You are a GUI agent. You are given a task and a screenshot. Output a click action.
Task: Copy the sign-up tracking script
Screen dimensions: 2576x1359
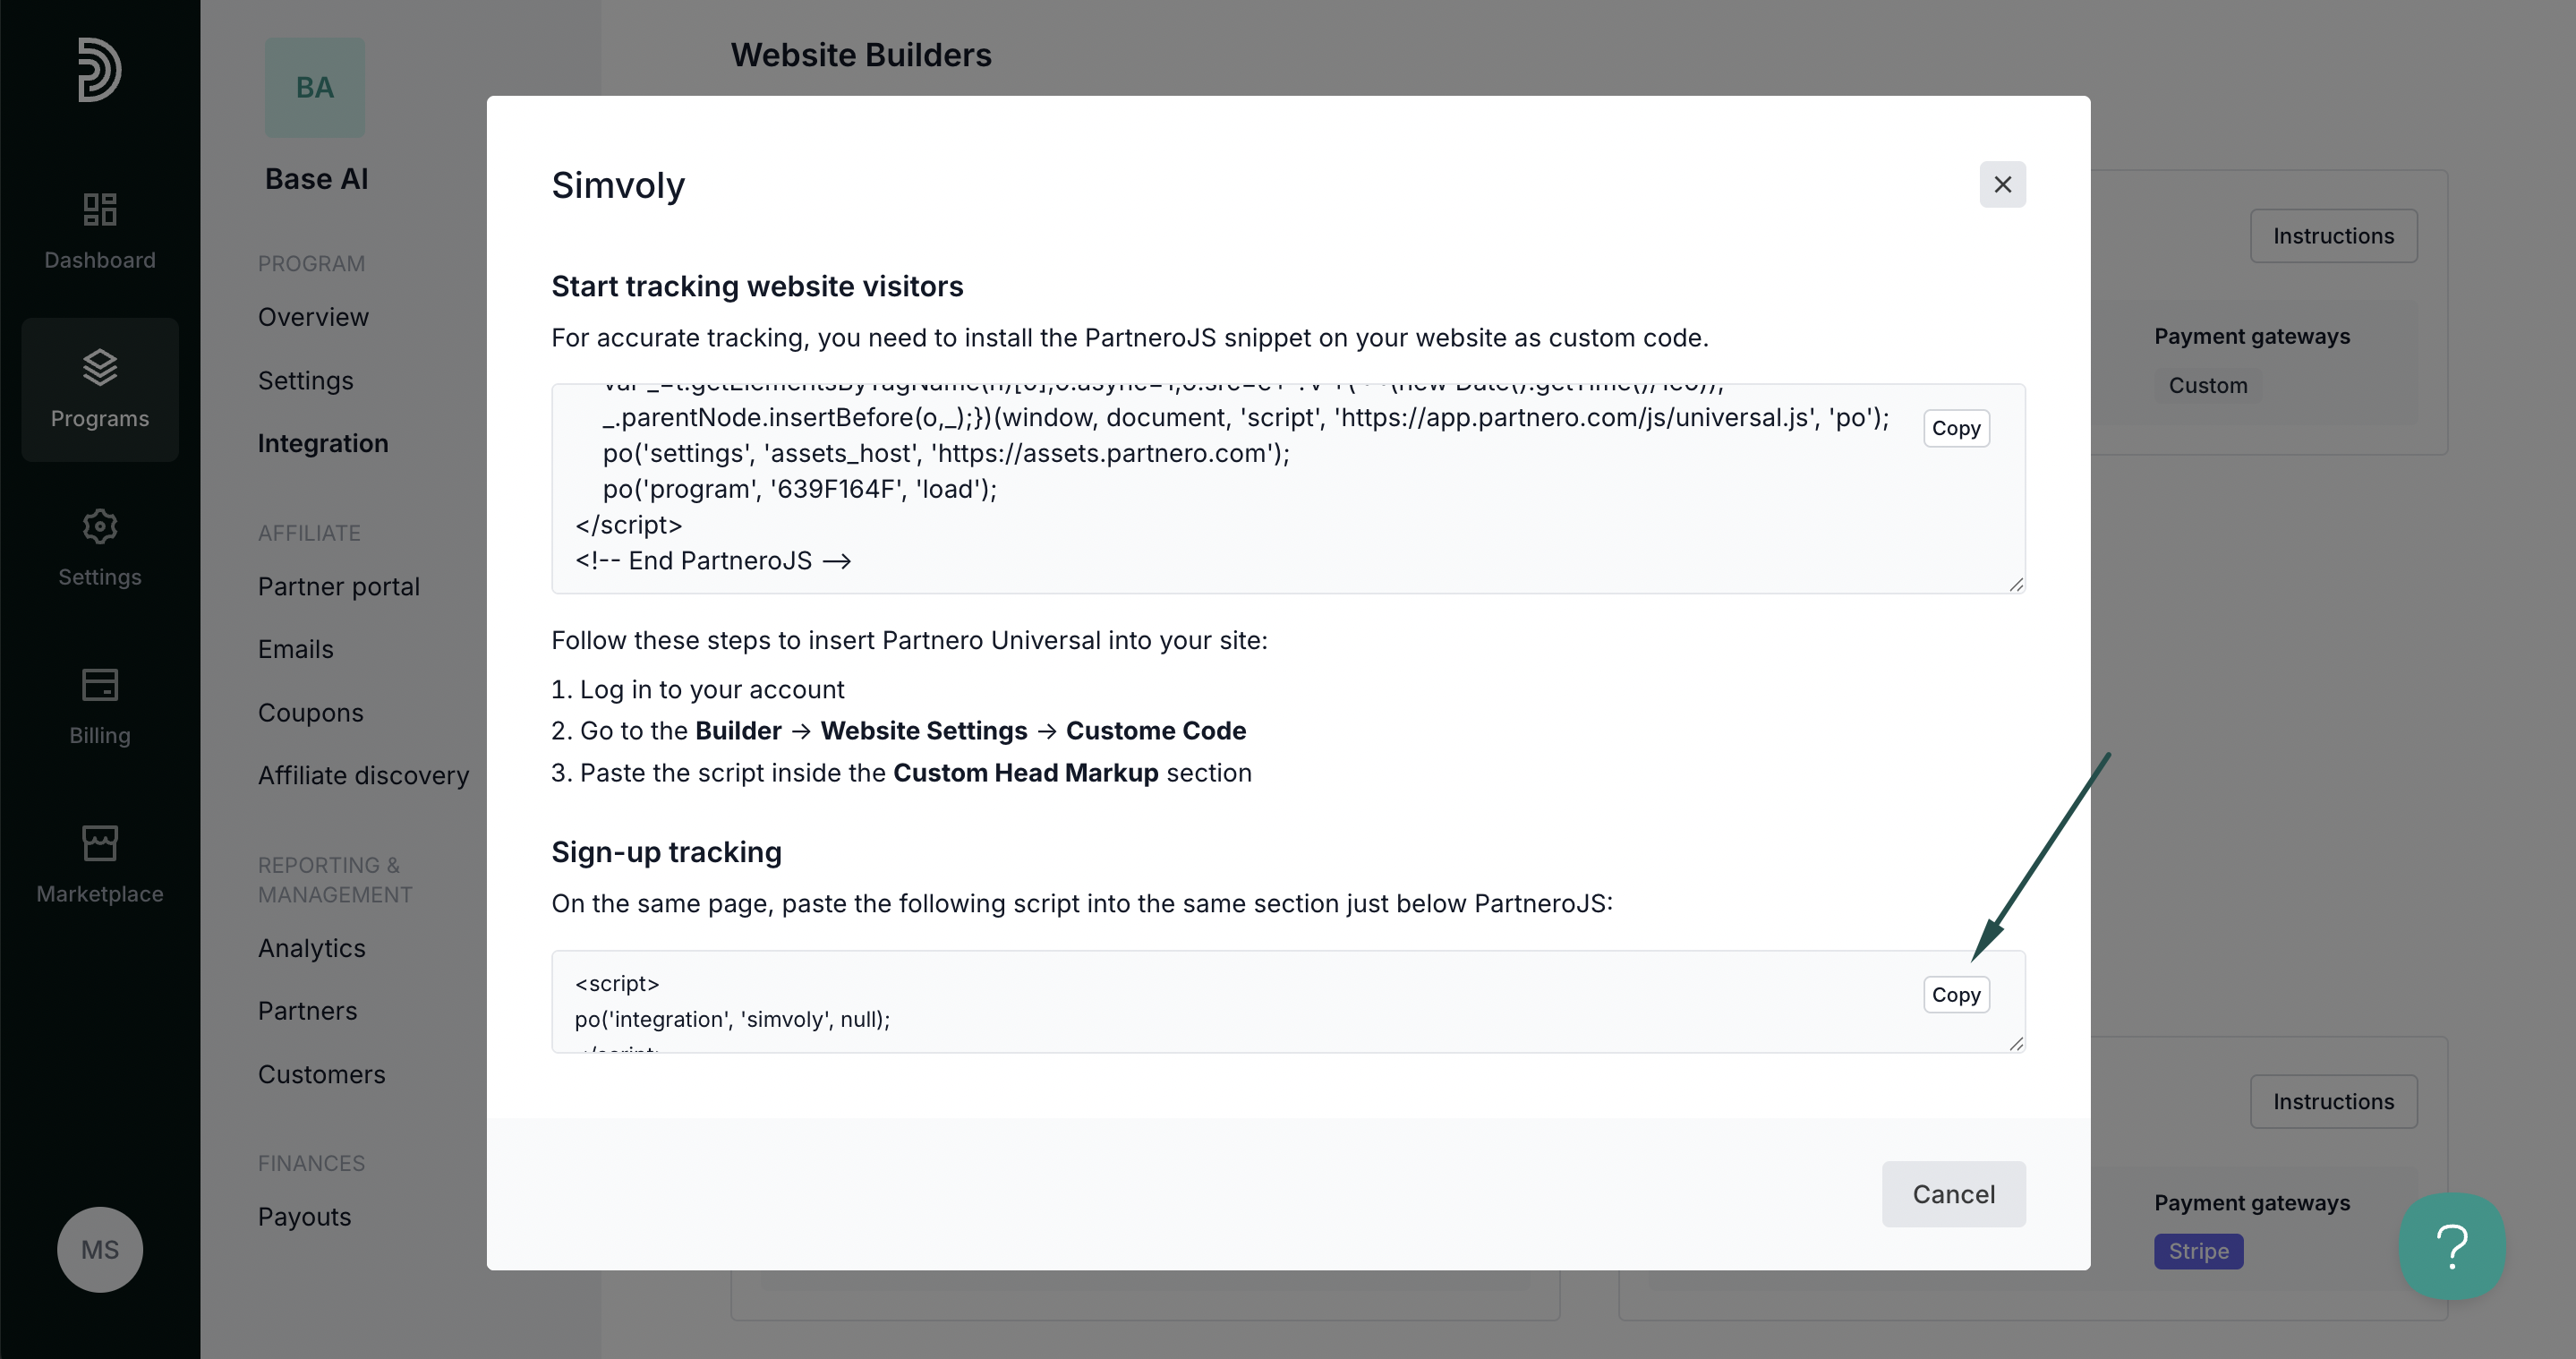1956,994
